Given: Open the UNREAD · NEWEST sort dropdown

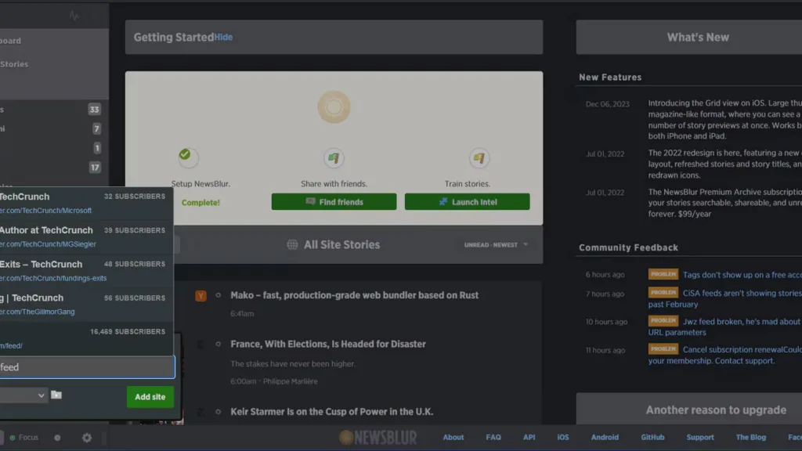Looking at the screenshot, I should pos(496,245).
